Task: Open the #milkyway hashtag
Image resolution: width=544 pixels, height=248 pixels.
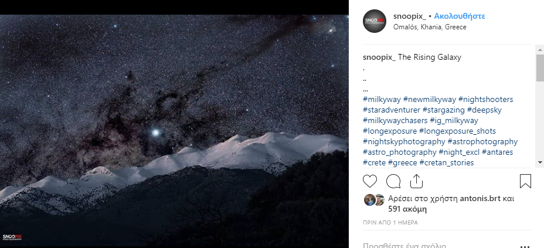Action: tap(382, 100)
